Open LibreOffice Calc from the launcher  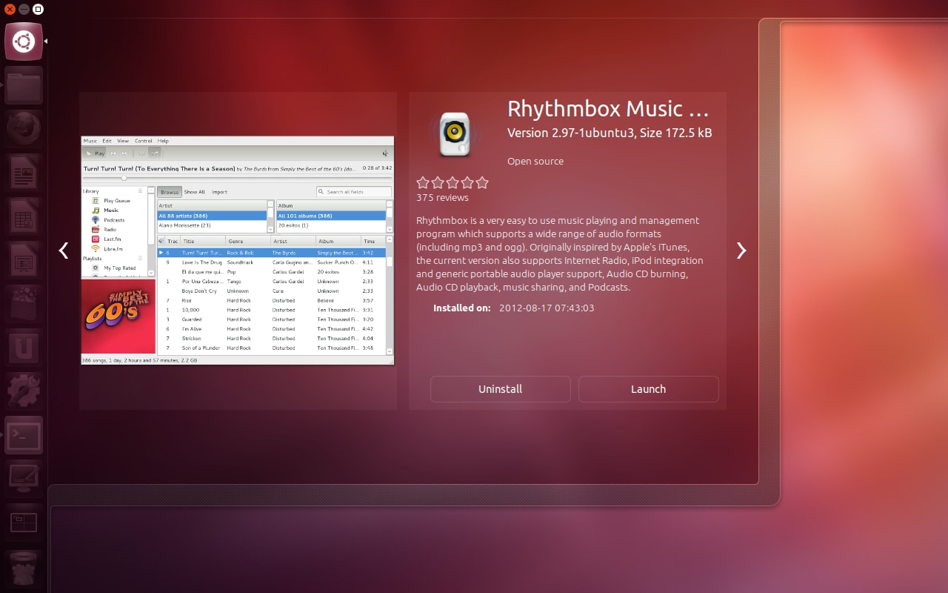24,216
